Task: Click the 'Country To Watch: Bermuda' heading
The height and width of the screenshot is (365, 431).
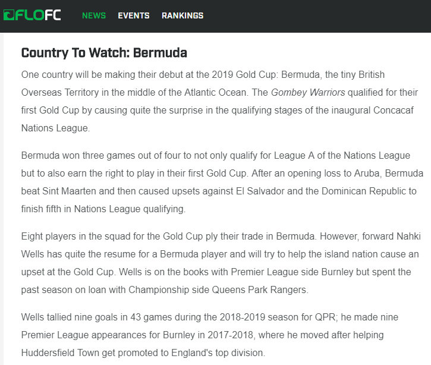Action: pos(104,53)
